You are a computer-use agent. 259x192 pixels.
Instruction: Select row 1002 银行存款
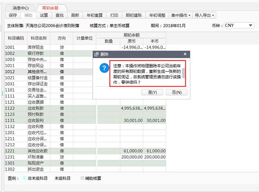pos(48,53)
